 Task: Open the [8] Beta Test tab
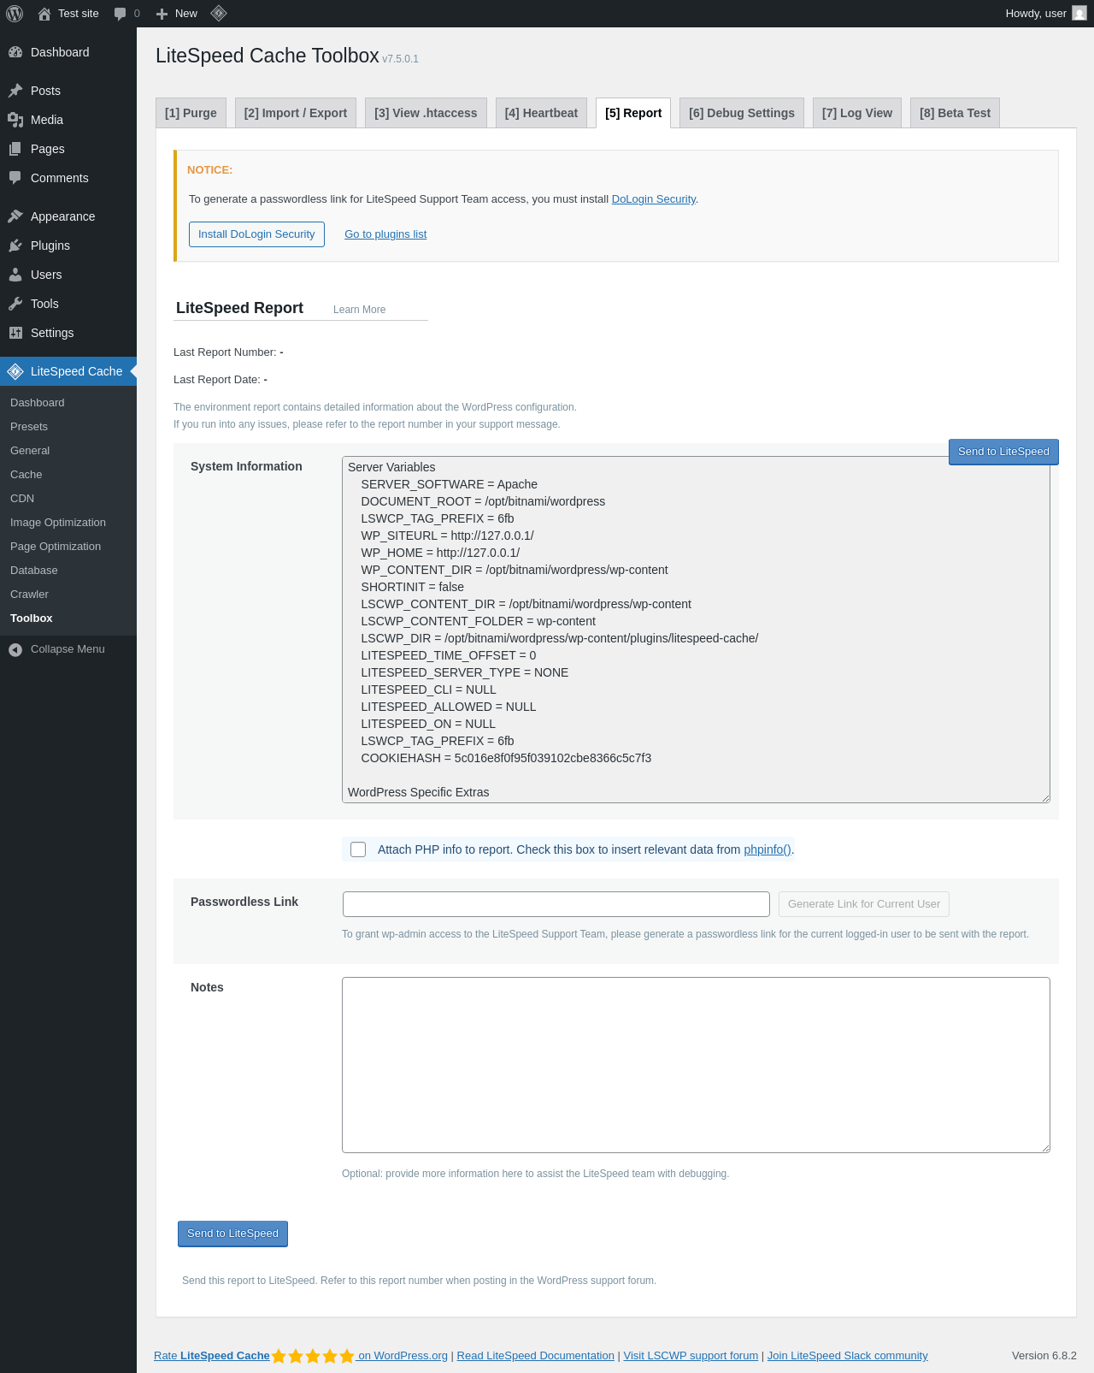pos(956,113)
